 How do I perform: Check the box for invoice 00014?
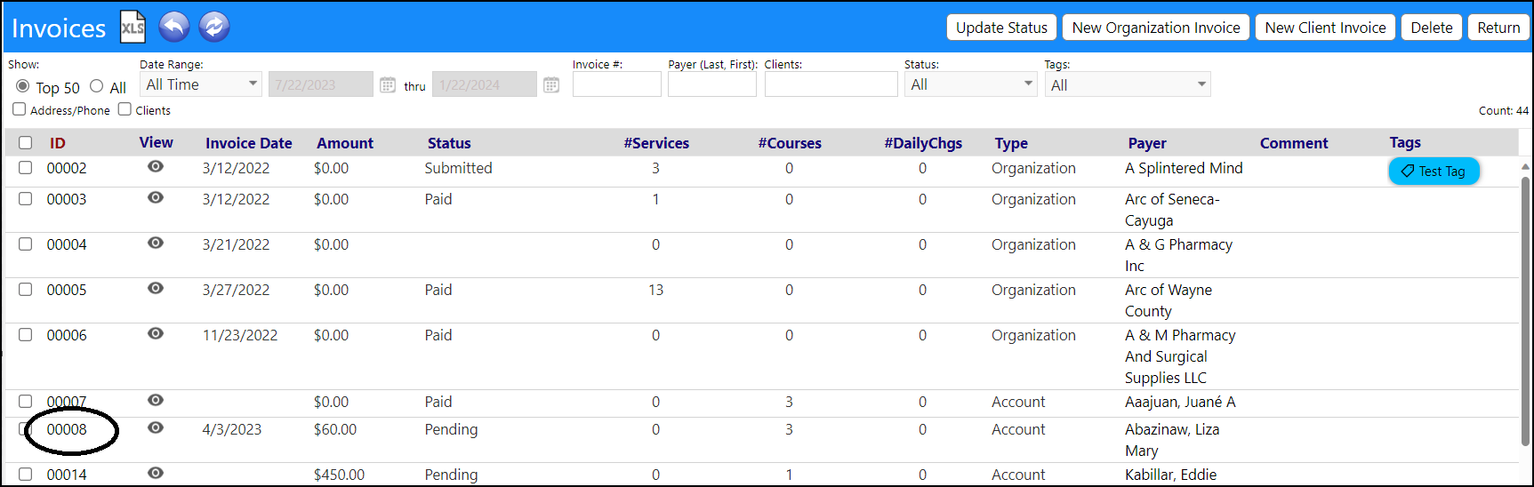point(26,475)
